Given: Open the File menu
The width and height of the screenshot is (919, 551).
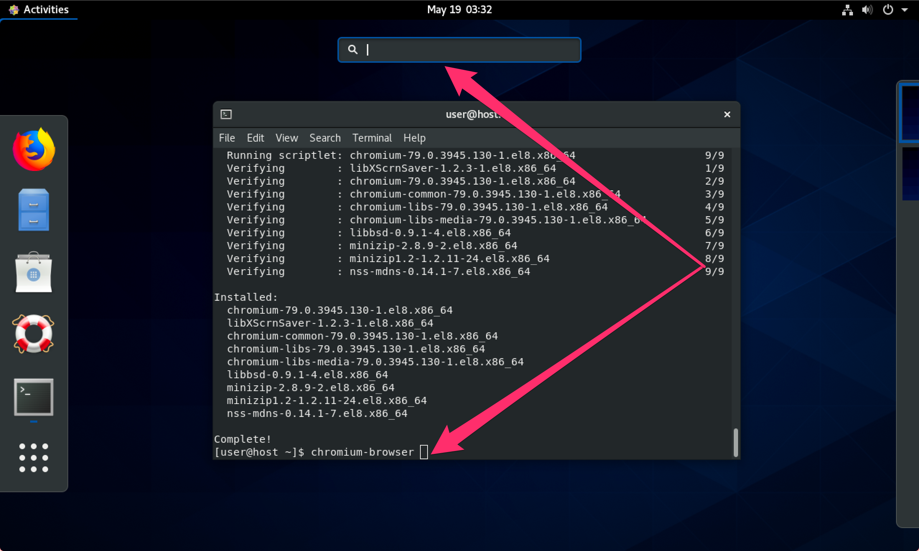Looking at the screenshot, I should point(227,138).
